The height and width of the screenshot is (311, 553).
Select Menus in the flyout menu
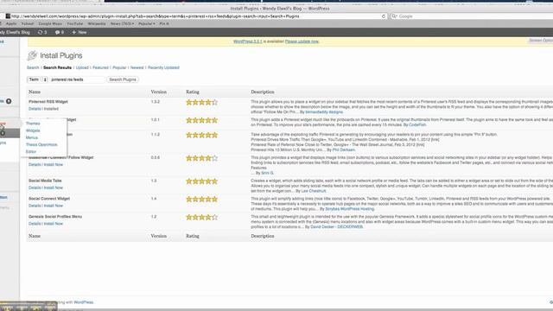[x=32, y=138]
